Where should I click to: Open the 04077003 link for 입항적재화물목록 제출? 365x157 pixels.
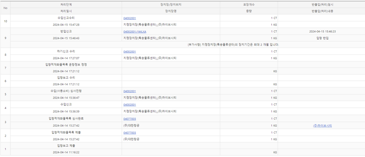130,133
